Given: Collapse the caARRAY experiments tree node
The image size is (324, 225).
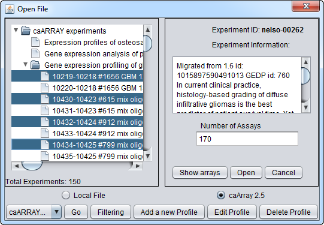Looking at the screenshot, I should coord(16,31).
